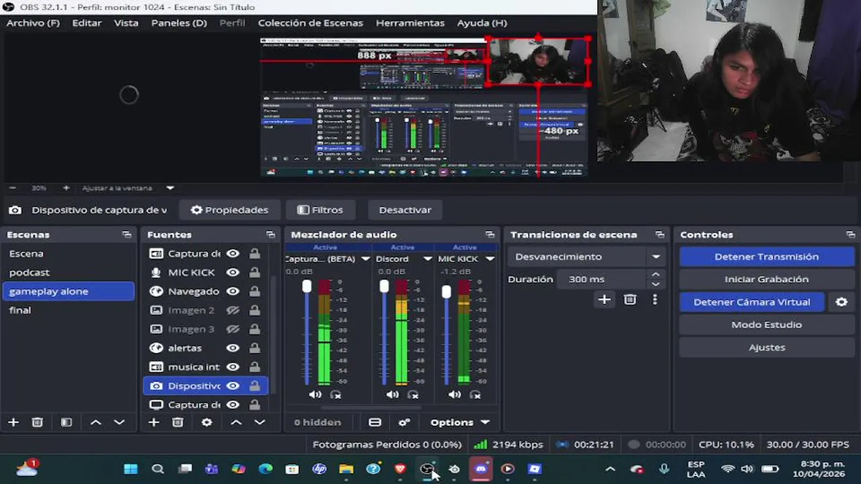Open source properties gear in Fuentes toolbar
The width and height of the screenshot is (861, 484).
[x=207, y=422]
